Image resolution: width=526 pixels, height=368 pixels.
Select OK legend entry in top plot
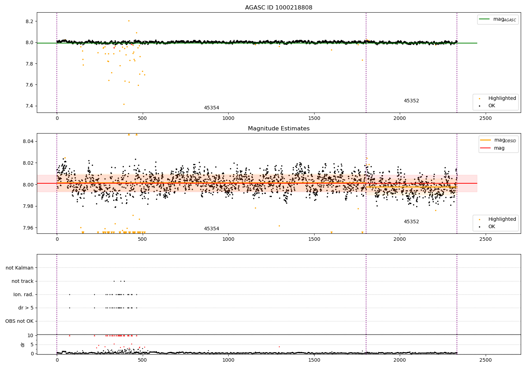point(487,106)
